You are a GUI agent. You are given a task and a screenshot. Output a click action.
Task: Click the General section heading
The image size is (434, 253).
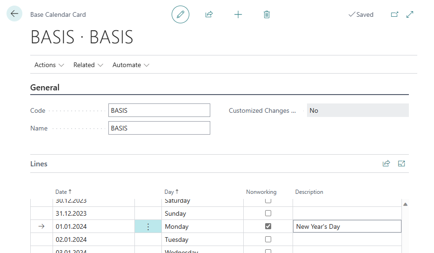pos(45,88)
